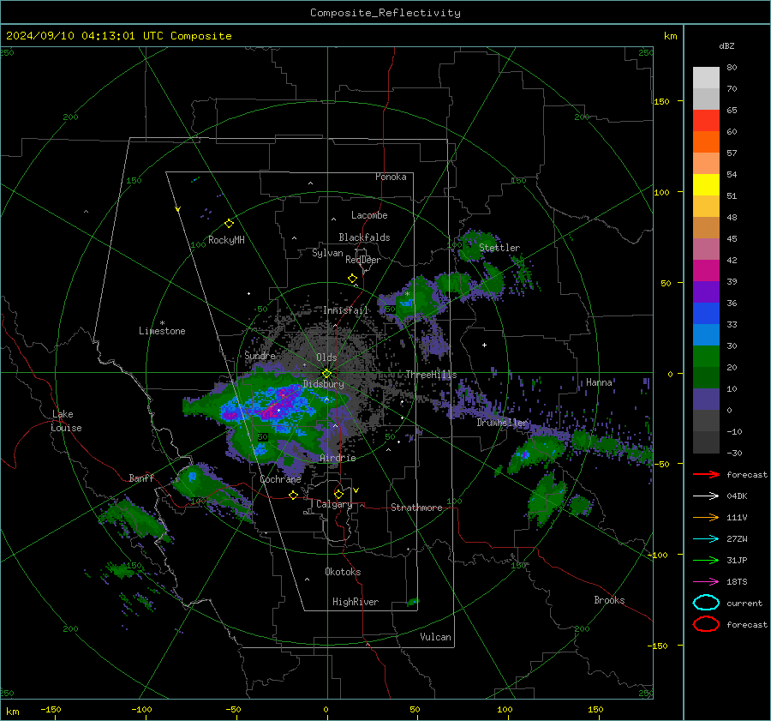Select the purple 36–39 dBZ color swatch
Viewport: 771px width, 721px height.
(706, 292)
